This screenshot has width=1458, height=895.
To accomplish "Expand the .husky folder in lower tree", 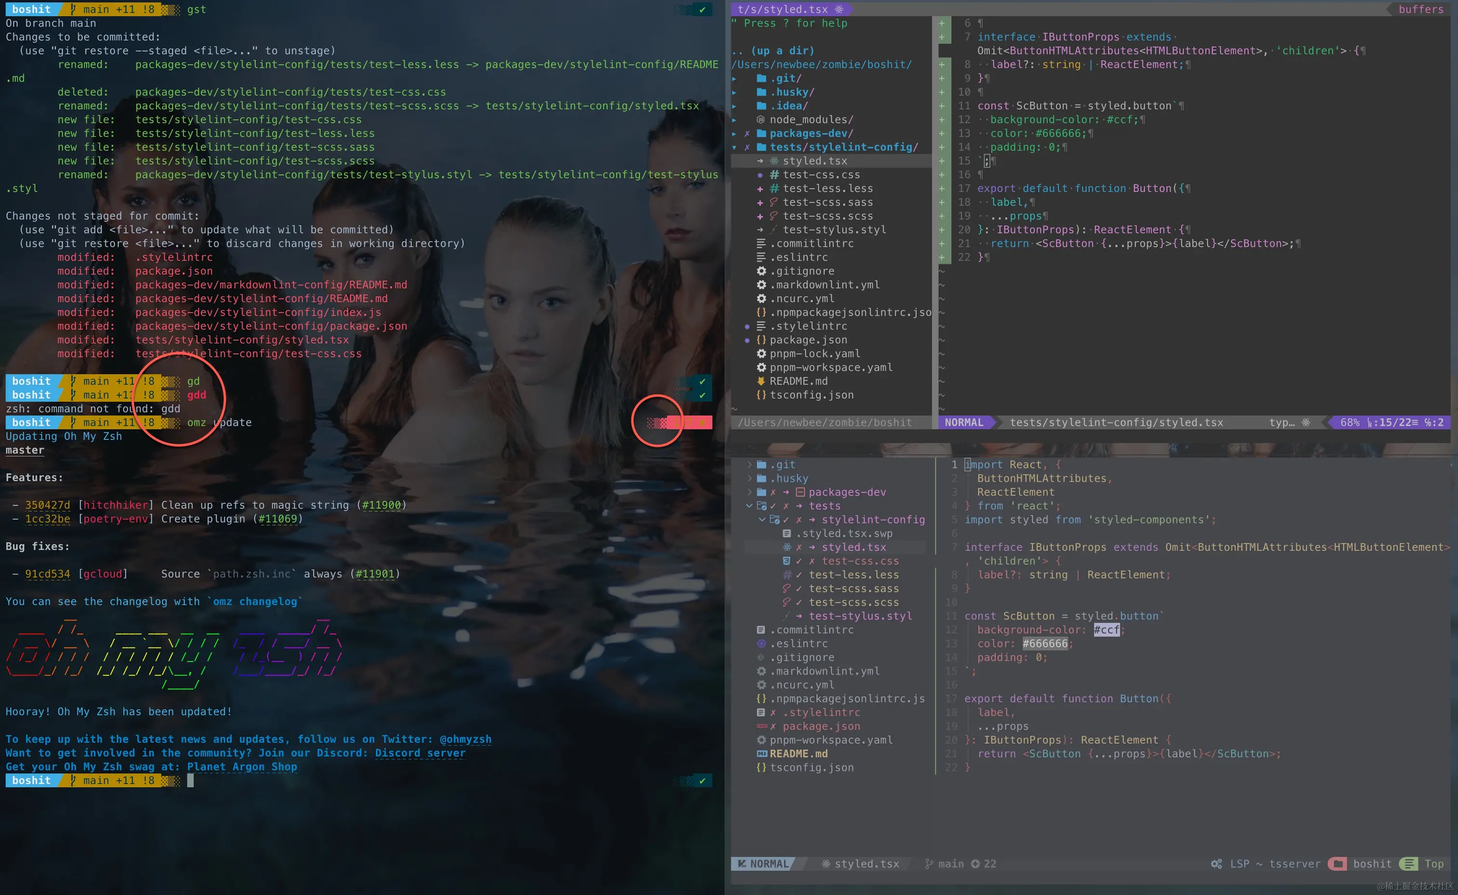I will point(749,478).
